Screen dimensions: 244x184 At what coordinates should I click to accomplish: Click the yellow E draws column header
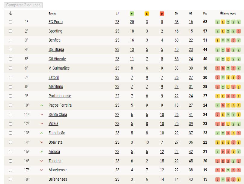[147, 14]
